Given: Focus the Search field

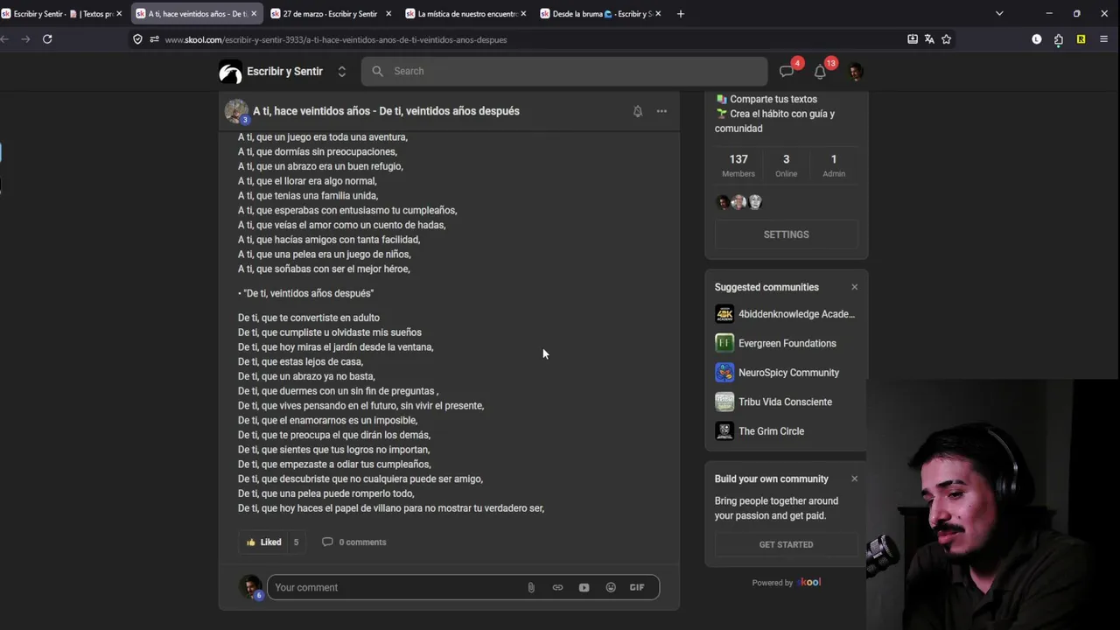Looking at the screenshot, I should pos(564,71).
